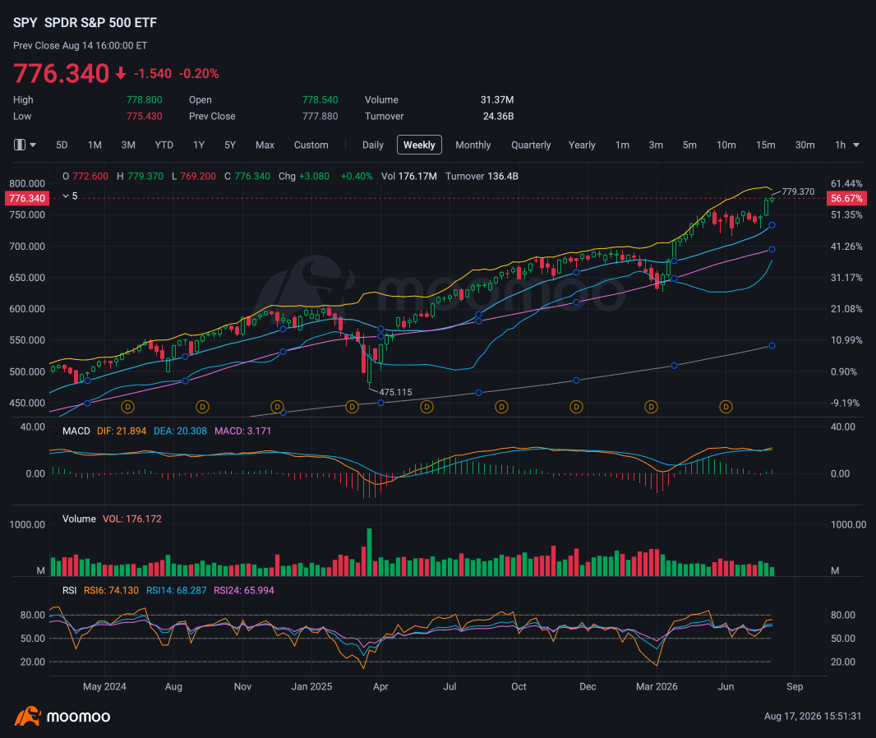Viewport: 876px width, 738px height.
Task: Click the Low 775.430 value
Action: pyautogui.click(x=144, y=116)
